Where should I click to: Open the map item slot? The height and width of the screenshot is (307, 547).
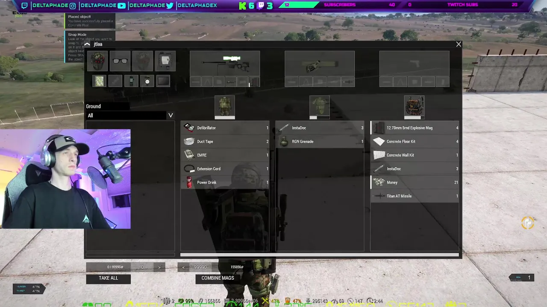click(99, 81)
